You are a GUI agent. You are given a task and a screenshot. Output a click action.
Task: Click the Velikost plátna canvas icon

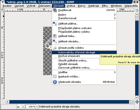pos(55,24)
